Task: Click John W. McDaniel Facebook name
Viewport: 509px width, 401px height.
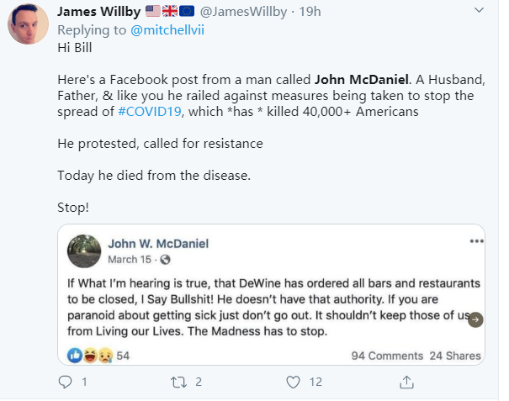Action: [158, 244]
